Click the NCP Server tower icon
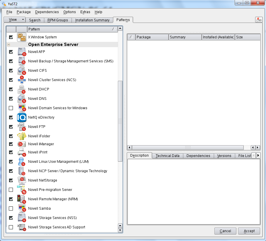 [x=22, y=171]
